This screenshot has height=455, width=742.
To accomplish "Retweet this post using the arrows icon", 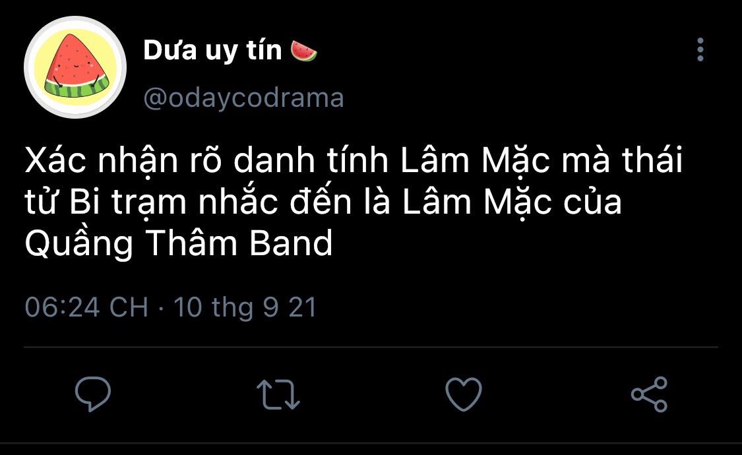I will [x=278, y=394].
